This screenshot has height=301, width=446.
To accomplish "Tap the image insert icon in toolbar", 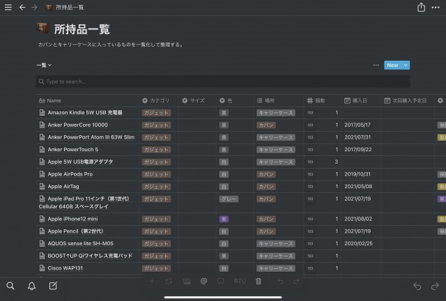I will click(x=187, y=281).
